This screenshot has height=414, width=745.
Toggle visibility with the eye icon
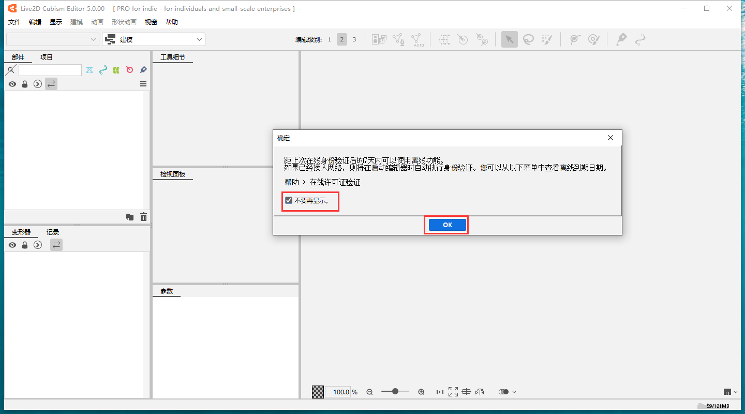tap(12, 83)
